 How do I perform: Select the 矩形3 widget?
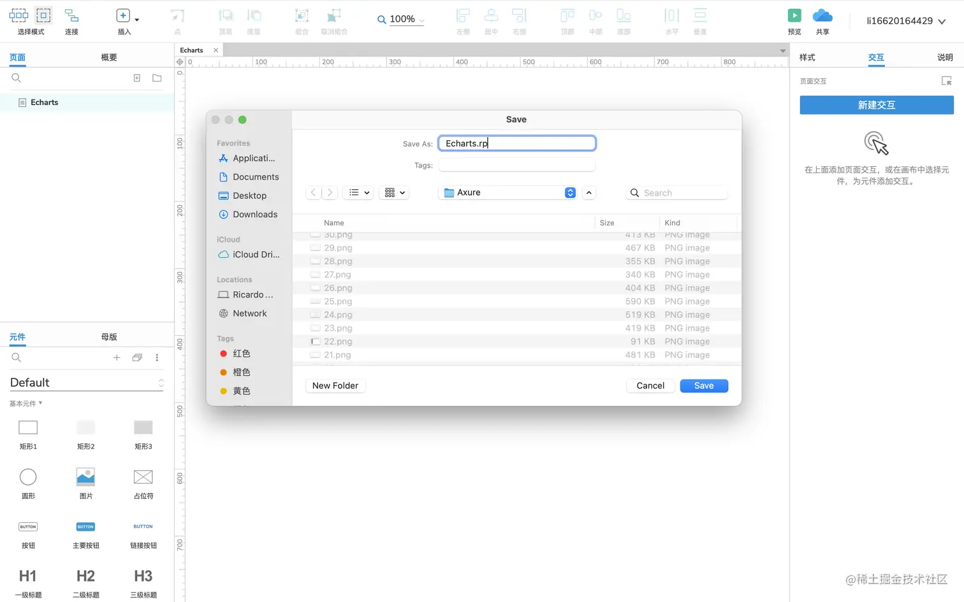pos(143,434)
